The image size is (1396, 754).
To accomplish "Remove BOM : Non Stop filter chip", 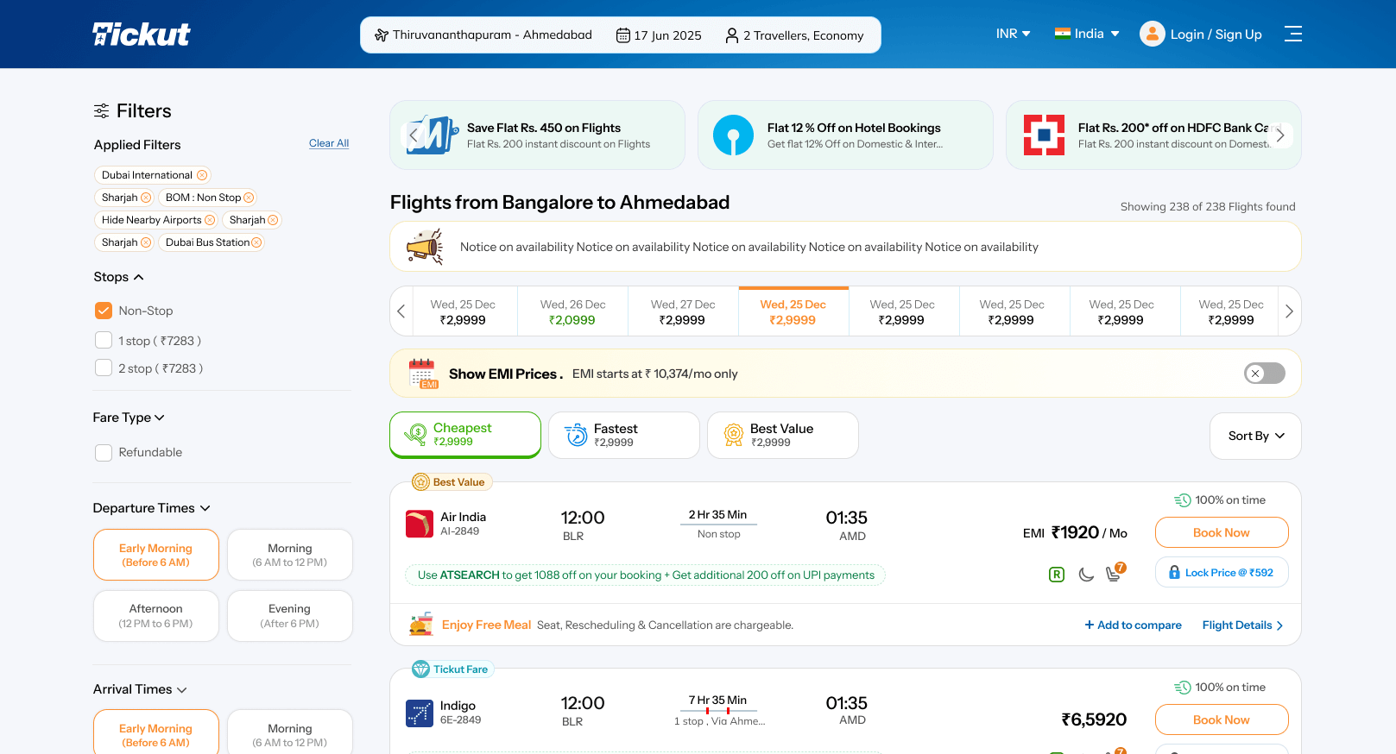I will tap(249, 198).
